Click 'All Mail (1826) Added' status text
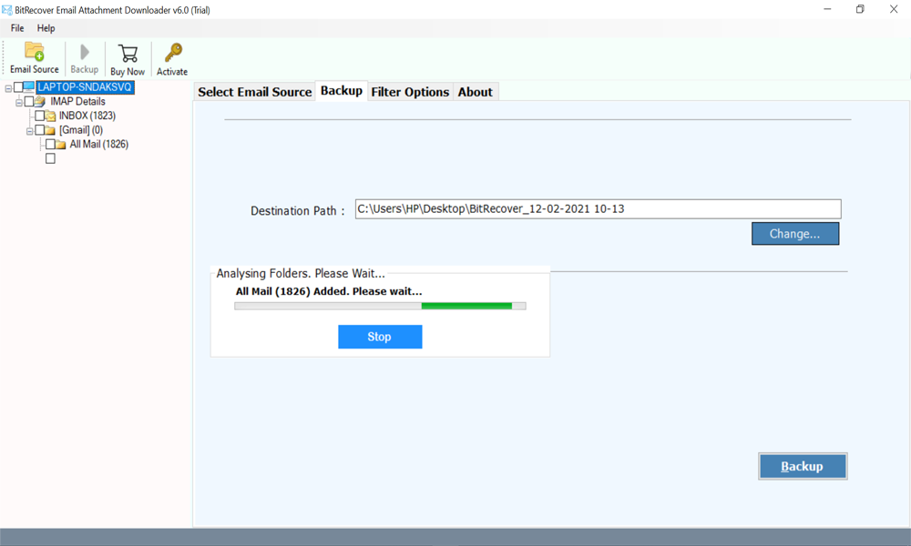911x546 pixels. coord(329,291)
